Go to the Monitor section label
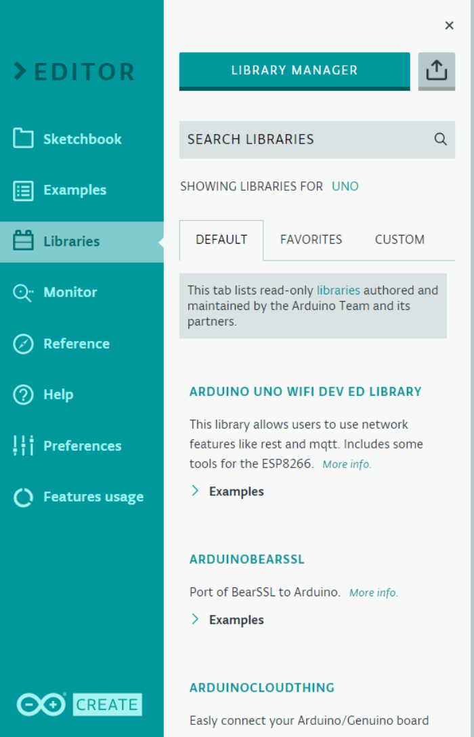 (x=70, y=292)
